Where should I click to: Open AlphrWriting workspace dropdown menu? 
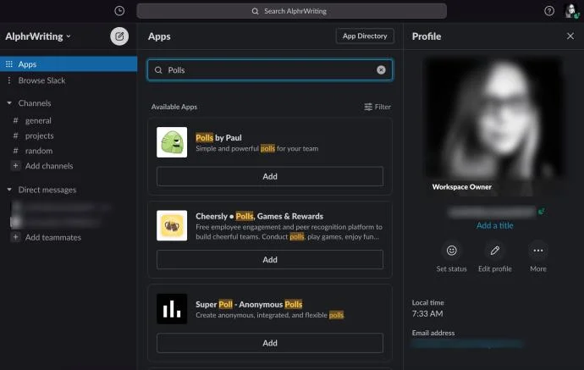[x=37, y=36]
